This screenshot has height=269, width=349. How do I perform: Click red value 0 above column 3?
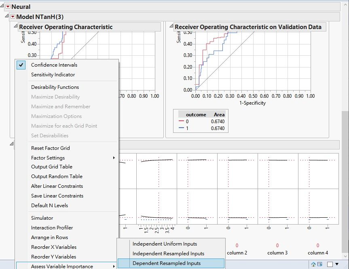277,246
